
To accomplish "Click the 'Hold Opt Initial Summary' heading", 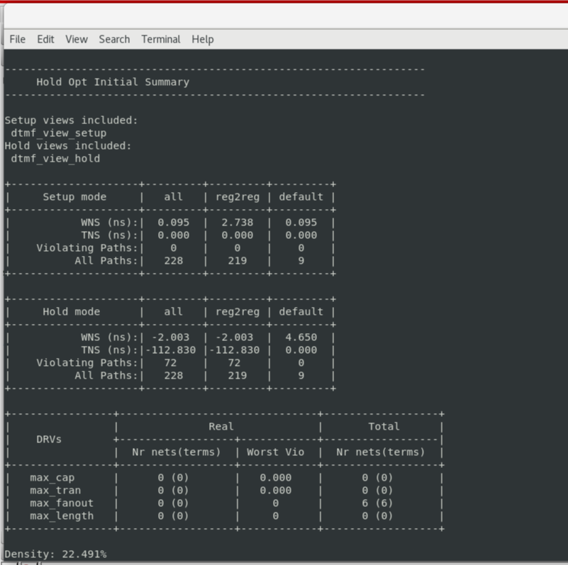I will (x=113, y=82).
